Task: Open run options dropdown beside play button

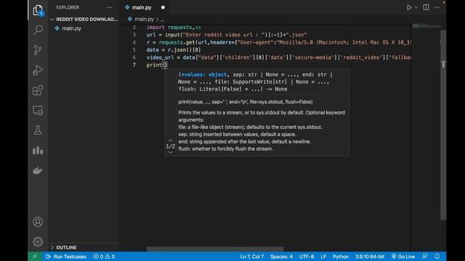Action: (x=416, y=7)
